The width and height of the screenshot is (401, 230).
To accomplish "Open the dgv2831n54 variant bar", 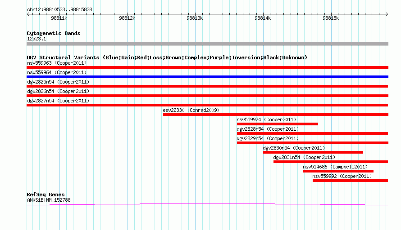I will [331, 162].
